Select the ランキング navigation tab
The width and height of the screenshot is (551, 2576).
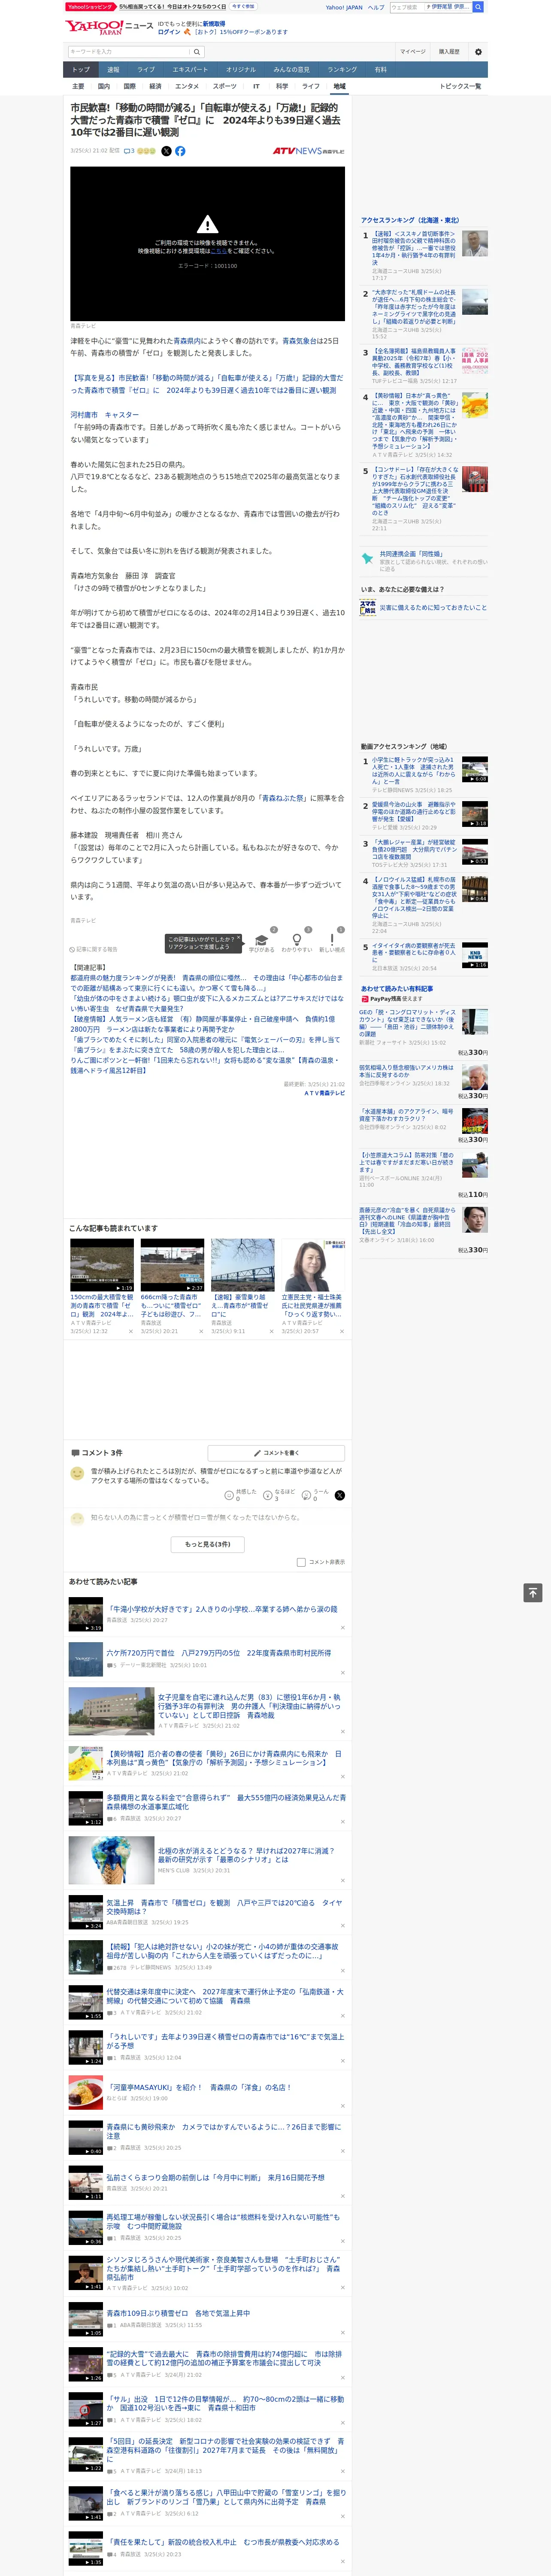tap(342, 69)
